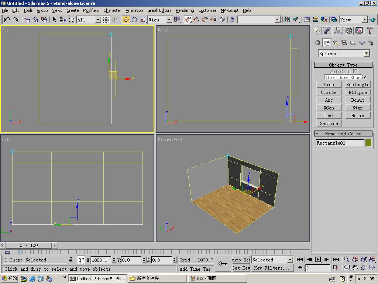
Task: Open the Modify panel tab
Action: 327,31
